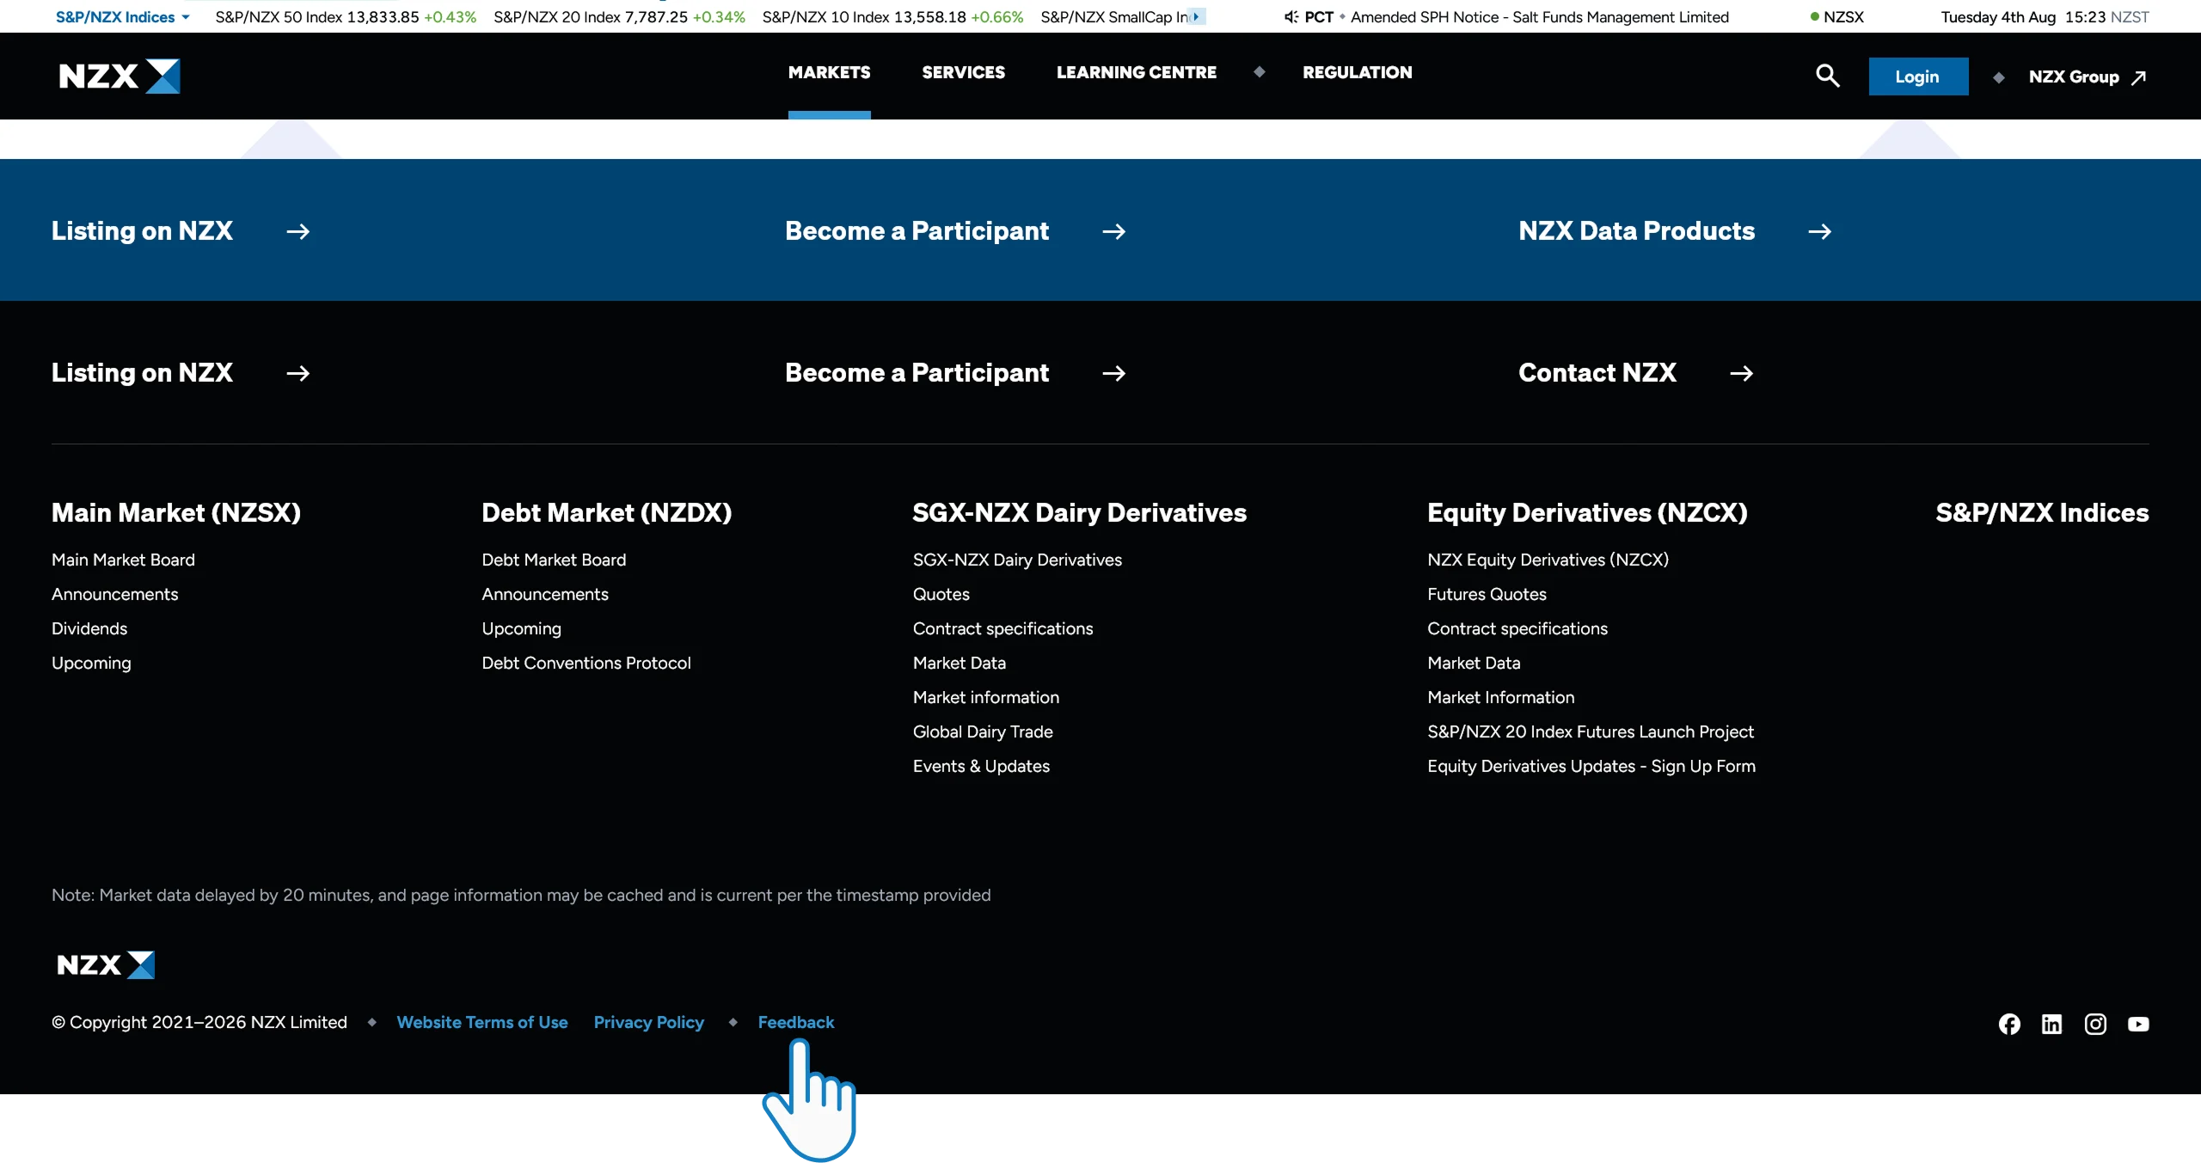Open Upcoming under Main Market
The width and height of the screenshot is (2201, 1163).
[91, 663]
